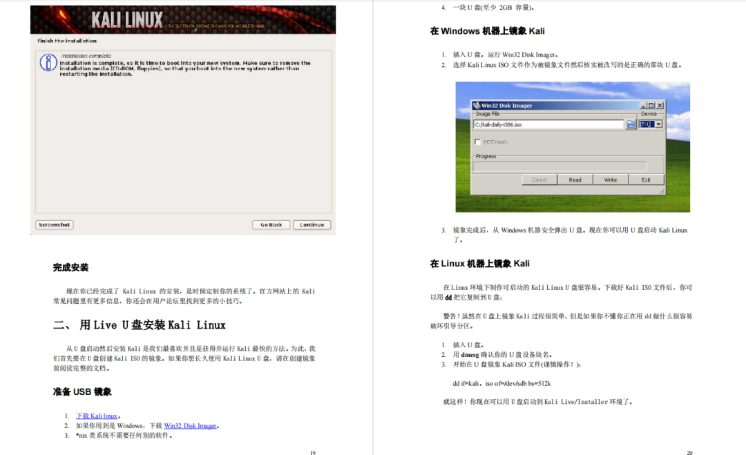Minimize the Win32 Disk Imager window
Screen dimensions: 746x455
click(x=643, y=106)
